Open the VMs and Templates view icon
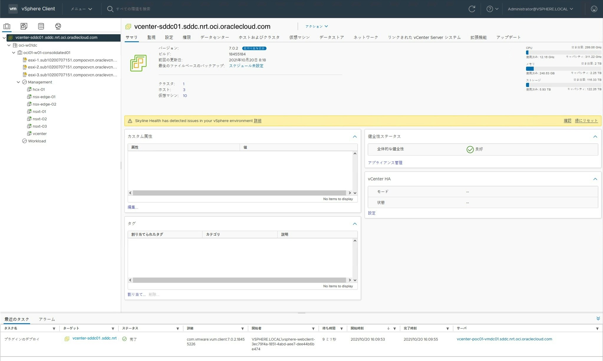Screen dimensions: 603x361 pos(24,26)
